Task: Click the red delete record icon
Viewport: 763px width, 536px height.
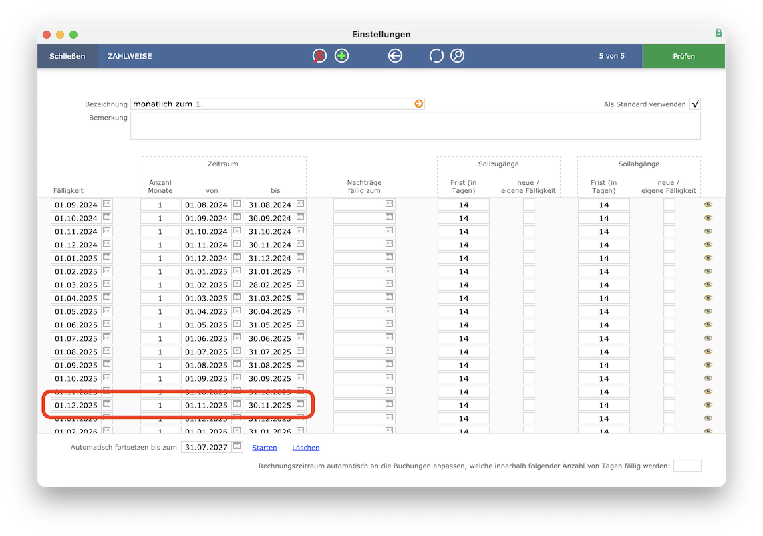Action: coord(319,56)
